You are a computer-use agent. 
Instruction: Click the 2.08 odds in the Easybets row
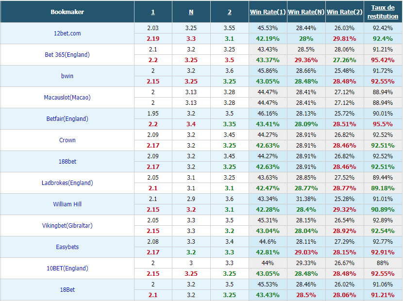[x=153, y=241]
